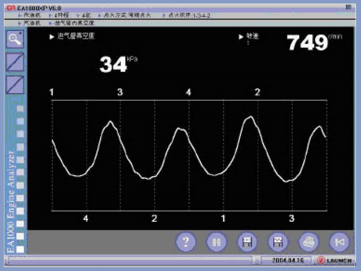Click the 34 kPa vacuum reading
The width and height of the screenshot is (361, 271).
click(x=114, y=65)
